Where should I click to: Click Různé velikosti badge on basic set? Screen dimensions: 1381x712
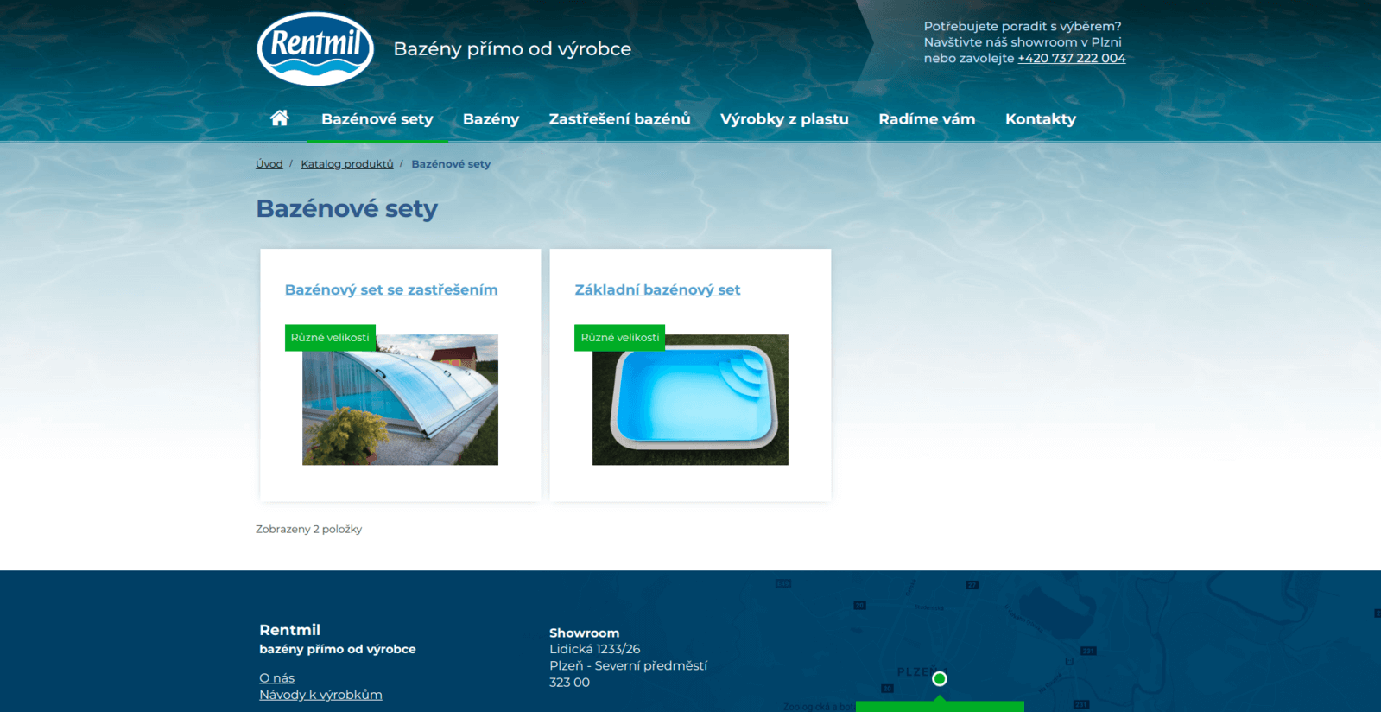619,338
